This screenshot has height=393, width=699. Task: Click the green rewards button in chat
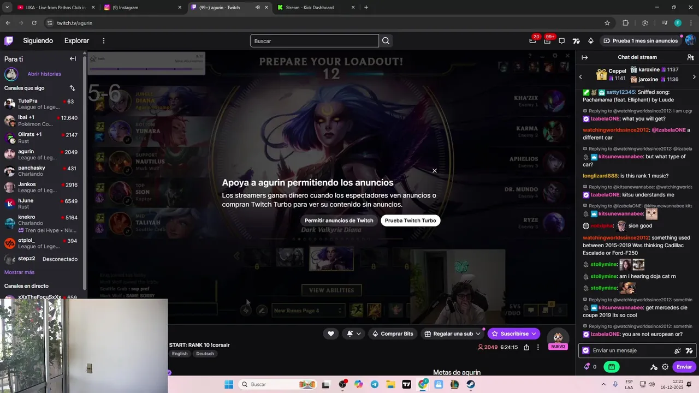coord(612,367)
